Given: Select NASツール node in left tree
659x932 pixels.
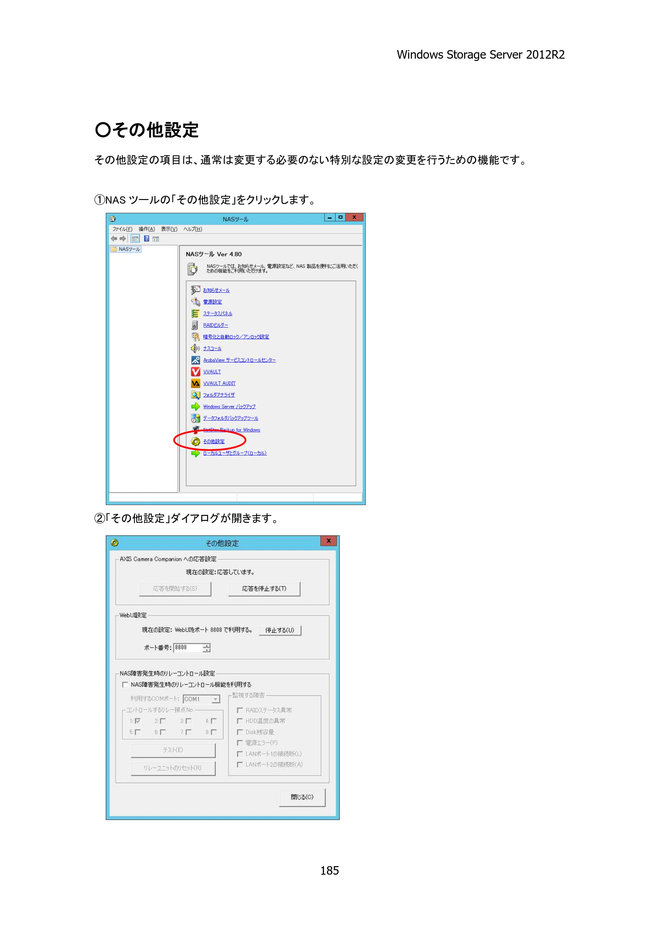Looking at the screenshot, I should click(126, 249).
